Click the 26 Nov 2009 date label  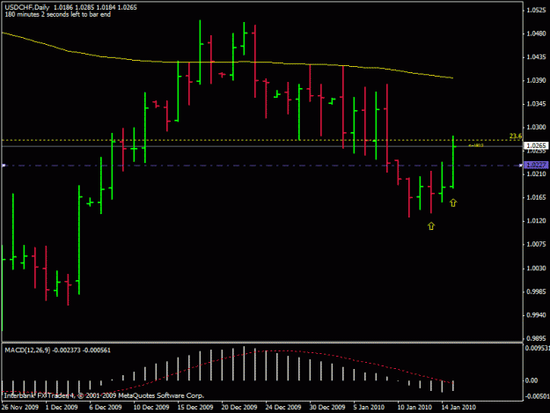point(20,407)
